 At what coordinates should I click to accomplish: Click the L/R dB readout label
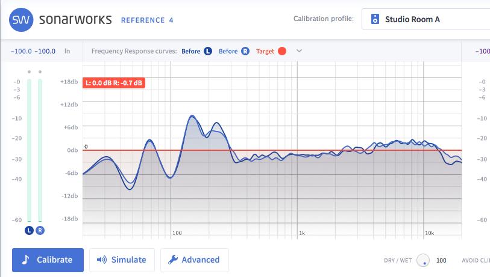[114, 83]
